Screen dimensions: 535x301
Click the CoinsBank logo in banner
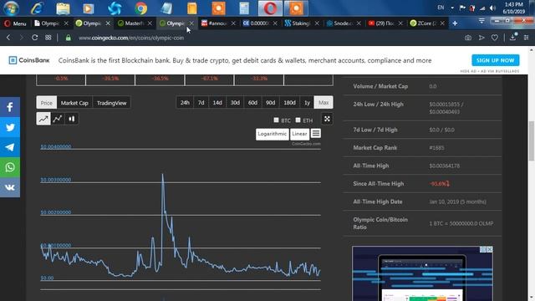[x=29, y=60]
